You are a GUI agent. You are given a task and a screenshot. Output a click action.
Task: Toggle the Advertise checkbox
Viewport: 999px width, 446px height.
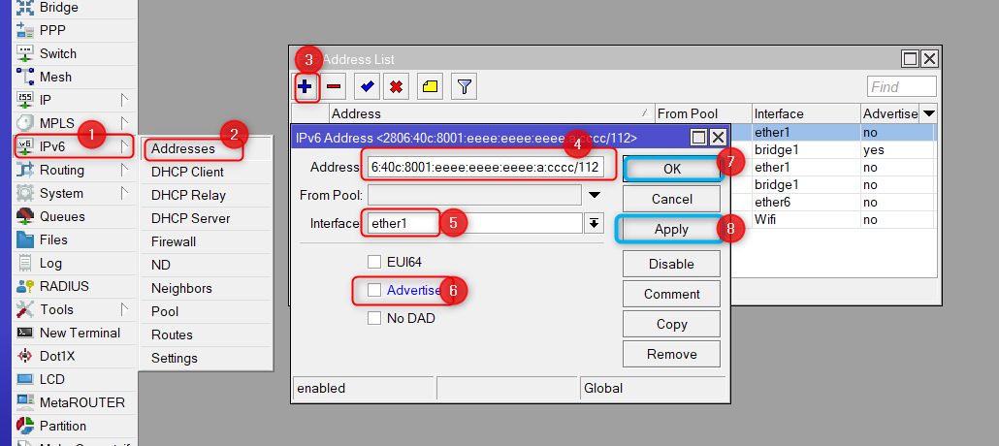click(x=374, y=290)
